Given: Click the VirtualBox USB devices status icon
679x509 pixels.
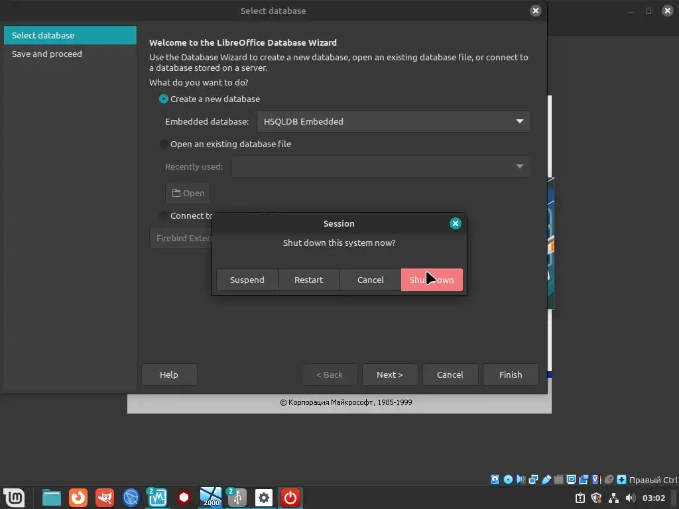Looking at the screenshot, I should point(546,480).
